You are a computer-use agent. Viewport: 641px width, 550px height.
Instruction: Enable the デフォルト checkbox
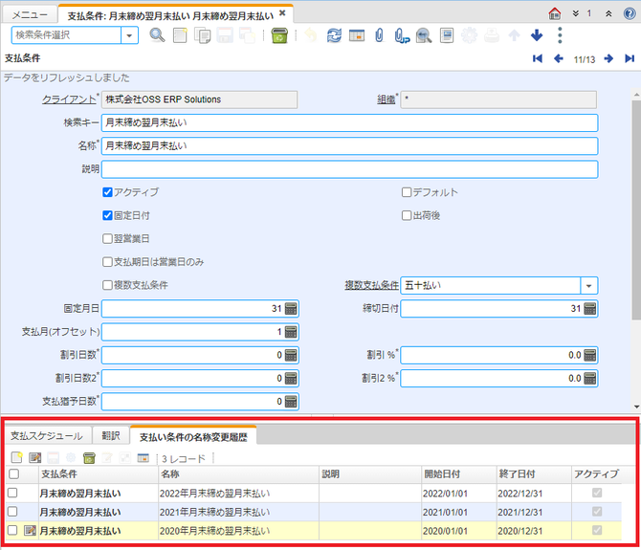[407, 192]
